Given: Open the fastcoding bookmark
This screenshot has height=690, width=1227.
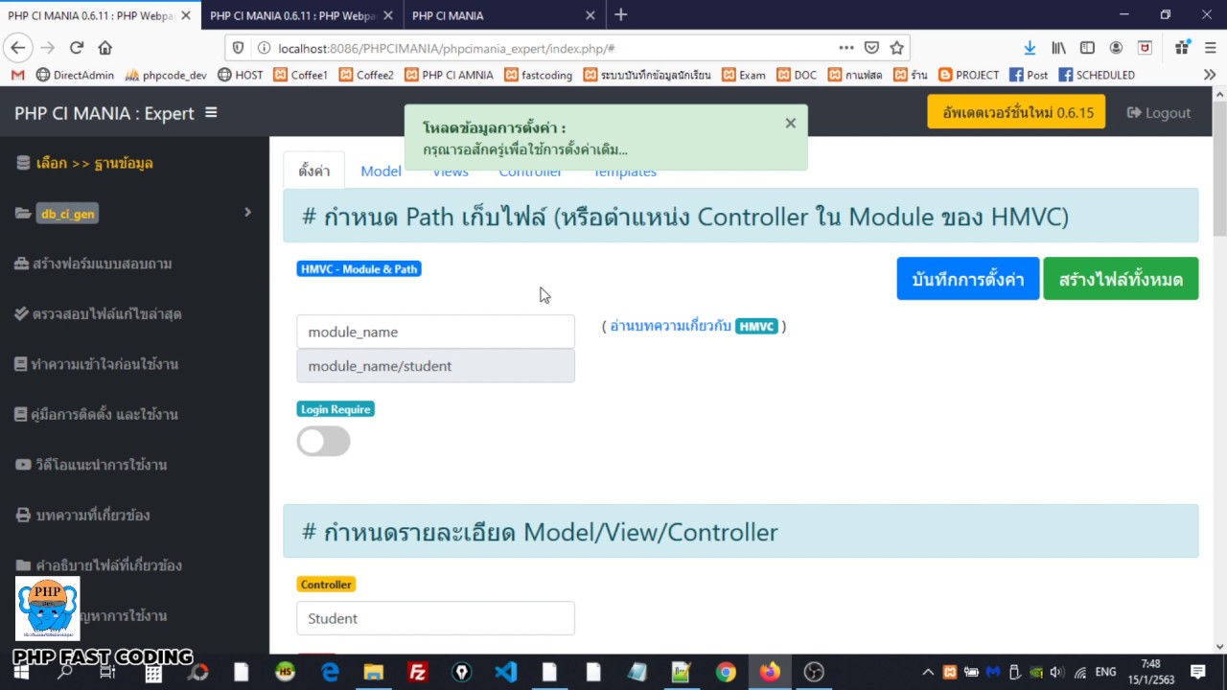Looking at the screenshot, I should point(539,75).
